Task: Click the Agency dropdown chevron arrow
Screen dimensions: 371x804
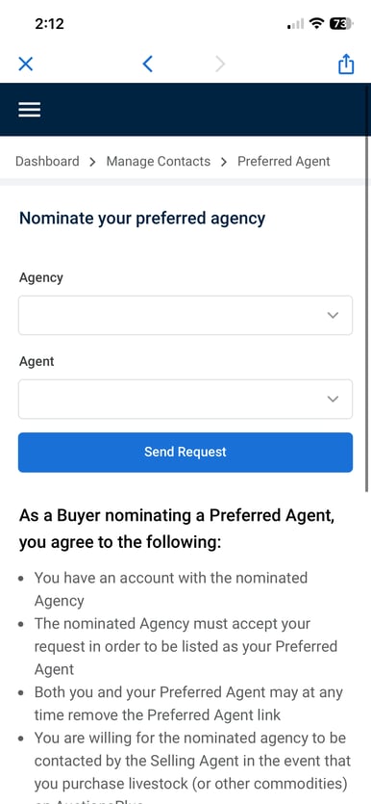Action: click(x=333, y=316)
